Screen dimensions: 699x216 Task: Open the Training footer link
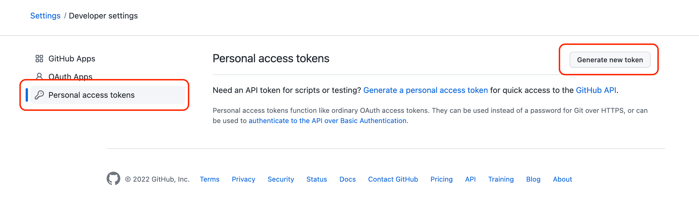pyautogui.click(x=501, y=179)
